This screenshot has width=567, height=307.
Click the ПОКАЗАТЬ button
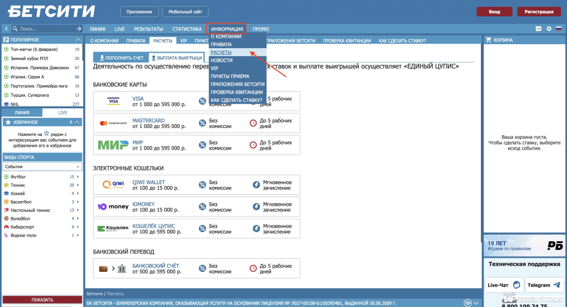click(43, 300)
